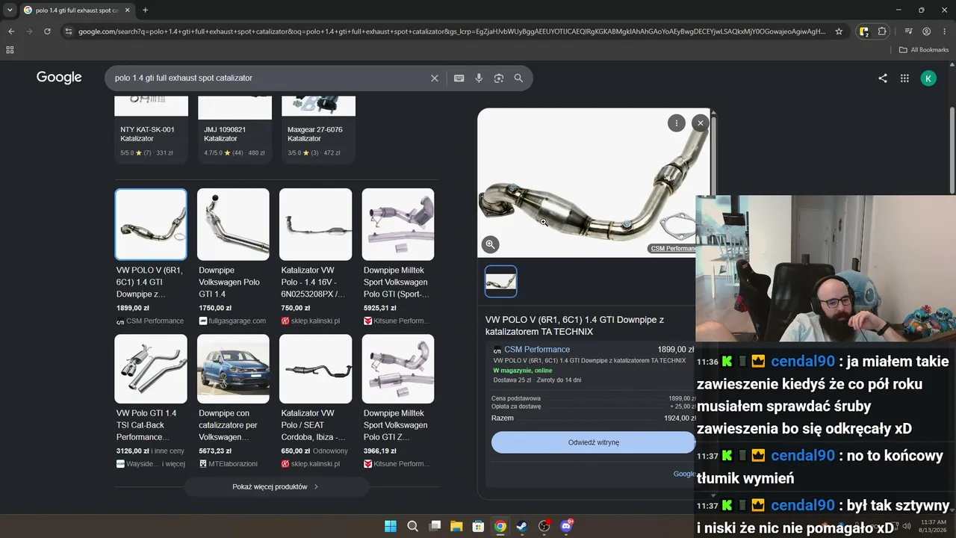
Task: Open the Chrome extensions puzzle icon
Action: [882, 31]
